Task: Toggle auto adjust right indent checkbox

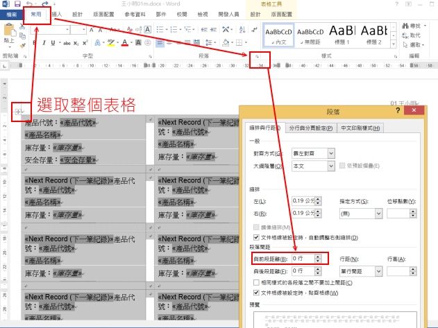Action: 256,238
